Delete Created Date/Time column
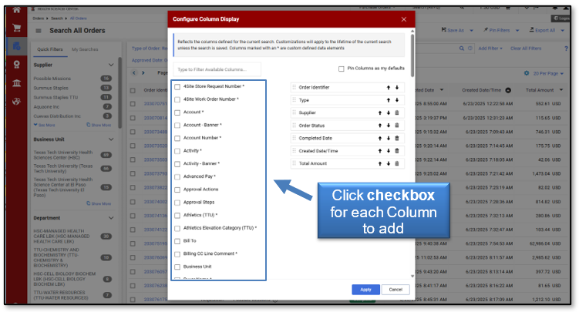579x312 pixels. [x=397, y=151]
